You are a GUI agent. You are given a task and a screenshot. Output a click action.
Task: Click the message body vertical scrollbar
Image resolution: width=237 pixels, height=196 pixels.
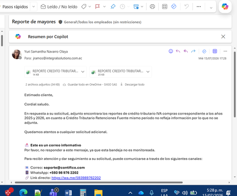pyautogui.click(x=235, y=84)
